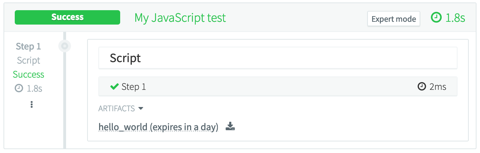Click the green Success status badge
This screenshot has width=480, height=153.
pyautogui.click(x=67, y=18)
